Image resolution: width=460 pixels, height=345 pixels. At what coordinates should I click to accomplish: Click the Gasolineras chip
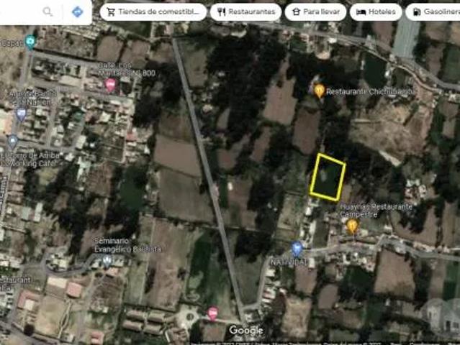(x=433, y=12)
